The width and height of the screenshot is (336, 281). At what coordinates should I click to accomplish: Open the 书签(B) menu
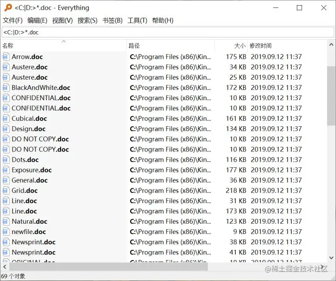112,21
